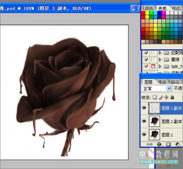Image resolution: width=183 pixels, height=169 pixels.
Task: Expand the 红配绿 action set
Action: click(x=160, y=53)
